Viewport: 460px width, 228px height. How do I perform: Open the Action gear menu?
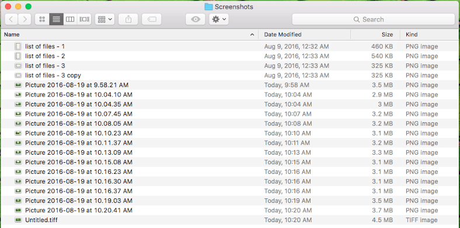coord(219,19)
